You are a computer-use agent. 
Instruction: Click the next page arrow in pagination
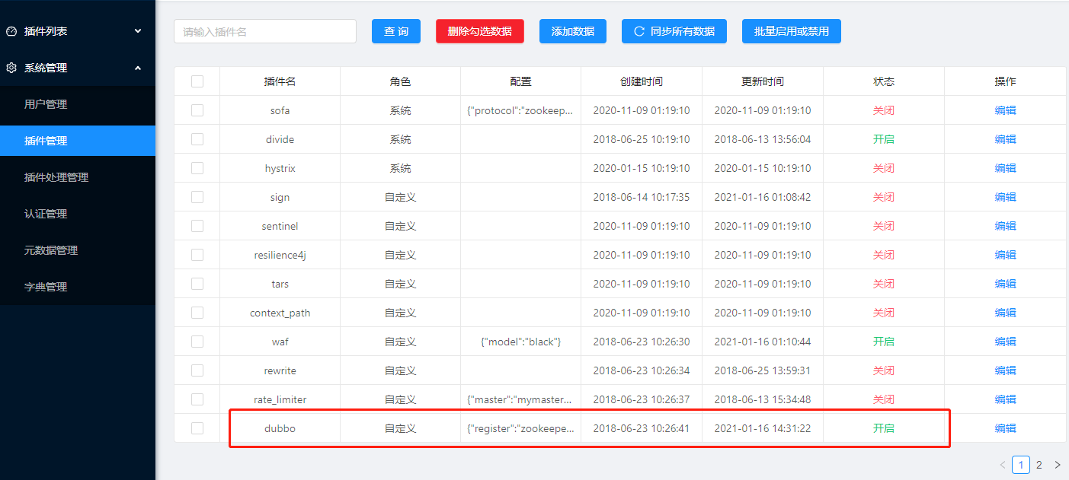[1058, 464]
